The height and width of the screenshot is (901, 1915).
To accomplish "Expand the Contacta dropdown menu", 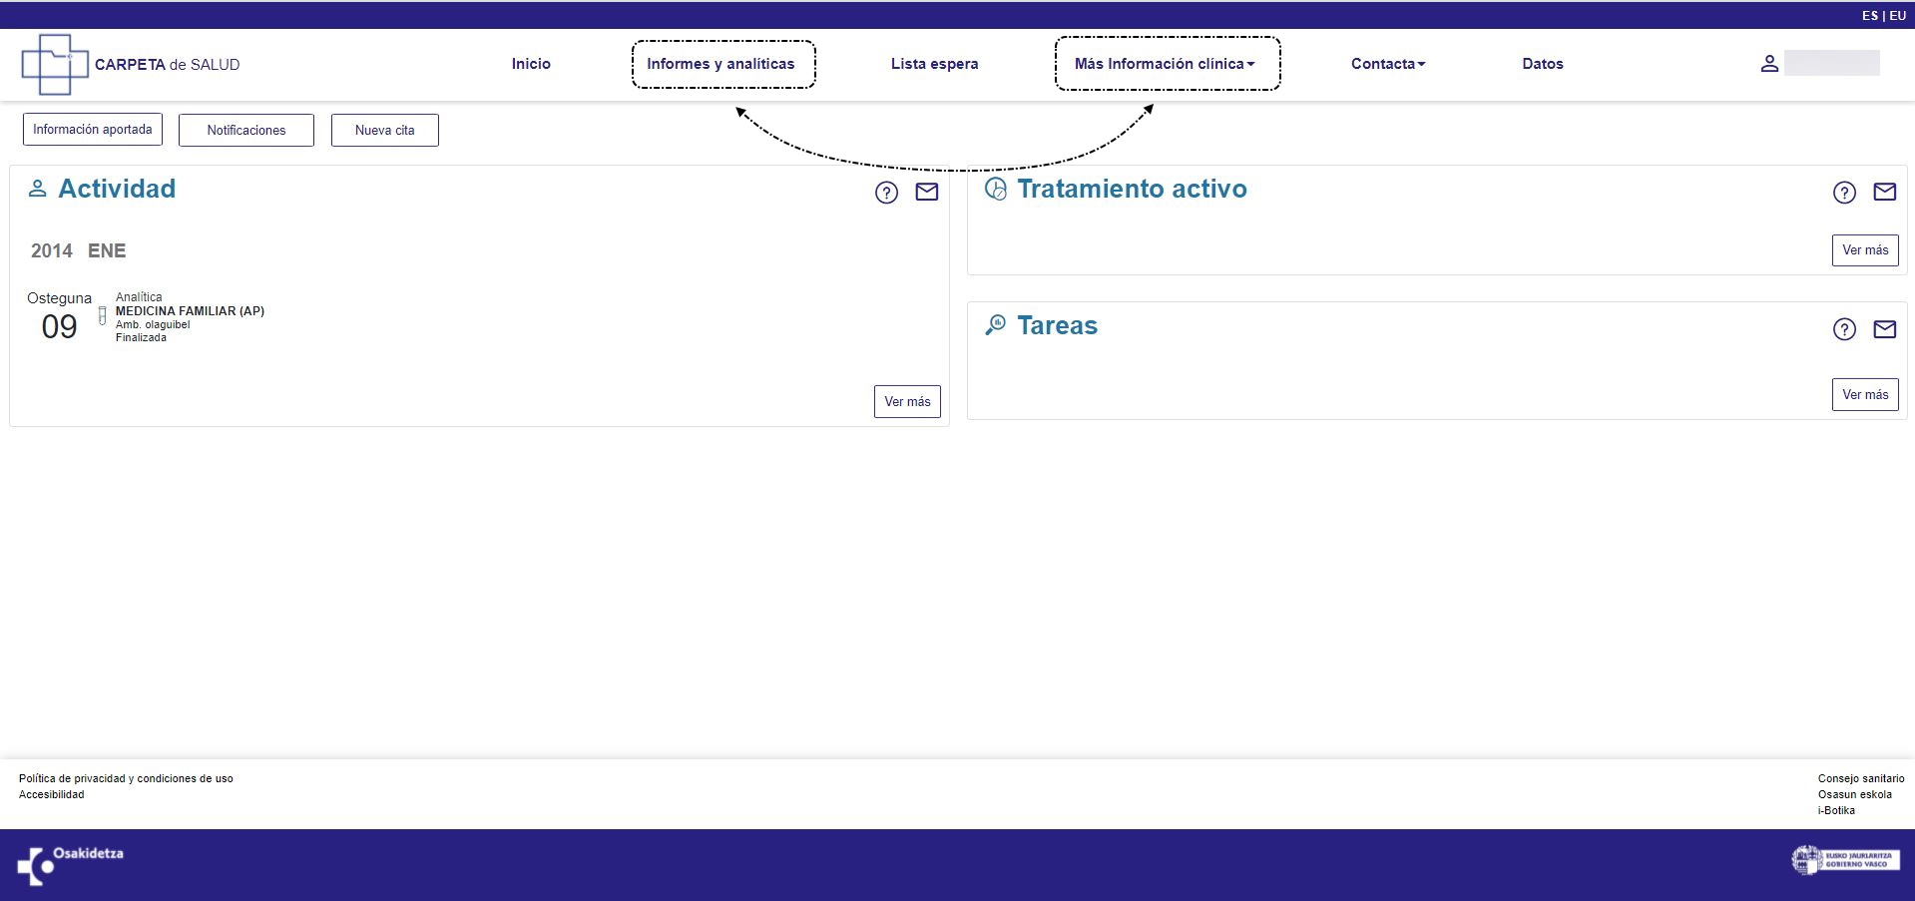I will (1388, 64).
